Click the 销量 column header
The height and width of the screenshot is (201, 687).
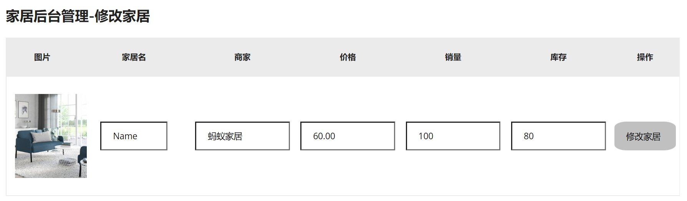click(x=453, y=57)
